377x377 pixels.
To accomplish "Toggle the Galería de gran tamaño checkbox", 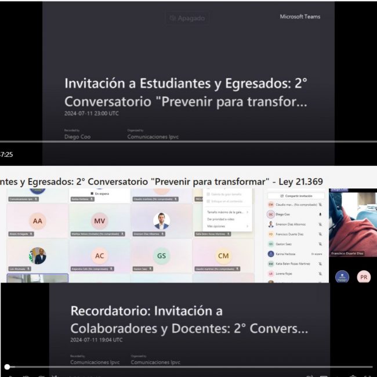I will coord(209,194).
